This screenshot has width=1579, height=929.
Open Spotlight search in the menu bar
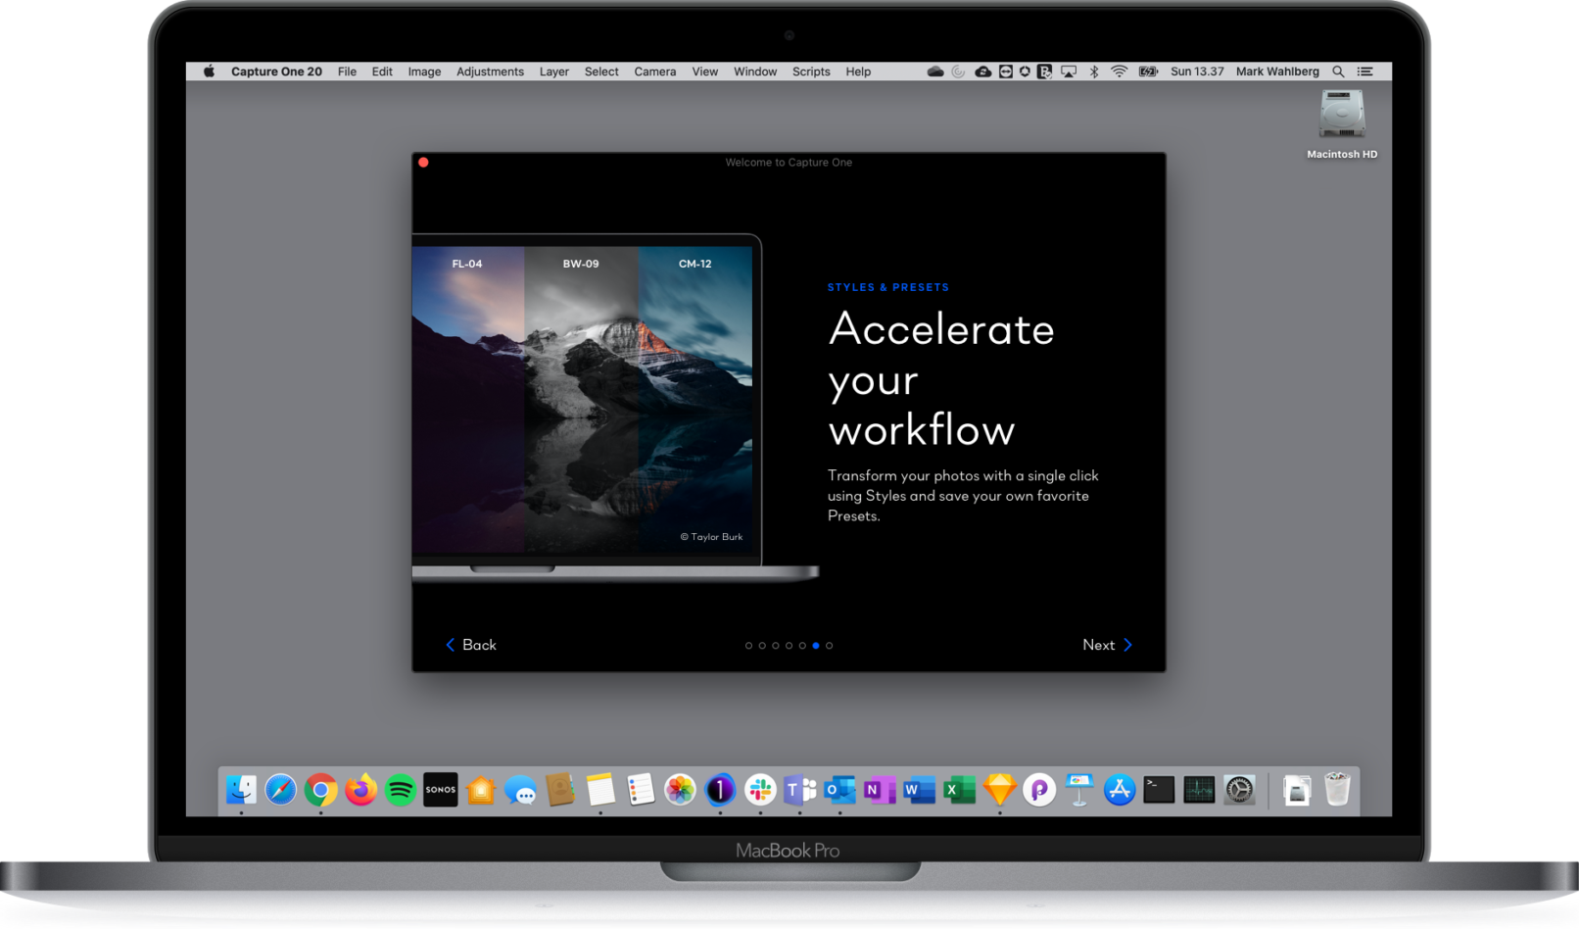tap(1338, 71)
